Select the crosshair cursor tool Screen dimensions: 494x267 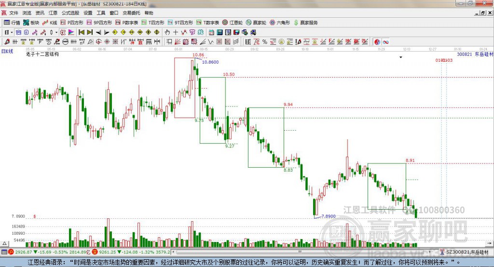(176, 32)
